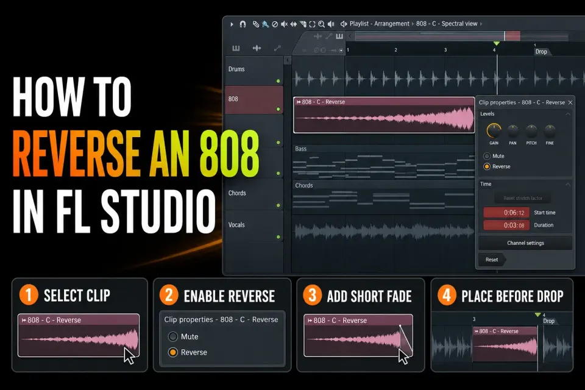Viewport: 585px width, 390px height.
Task: Click the PAN knob
Action: (x=512, y=131)
